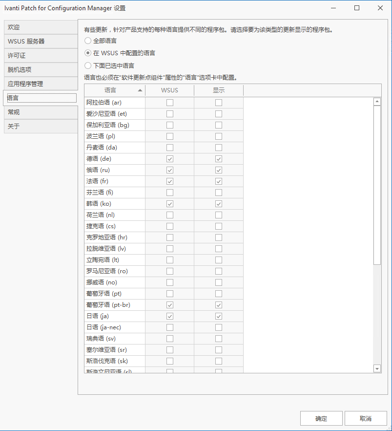Enable 显示 for 瑞典语 (sv)

point(219,339)
